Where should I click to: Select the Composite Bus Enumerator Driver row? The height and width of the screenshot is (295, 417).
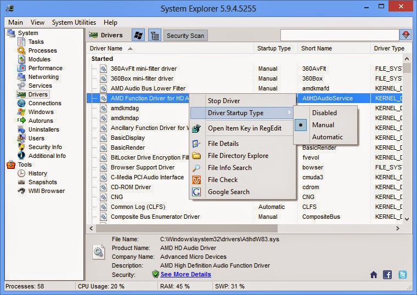(x=244, y=217)
